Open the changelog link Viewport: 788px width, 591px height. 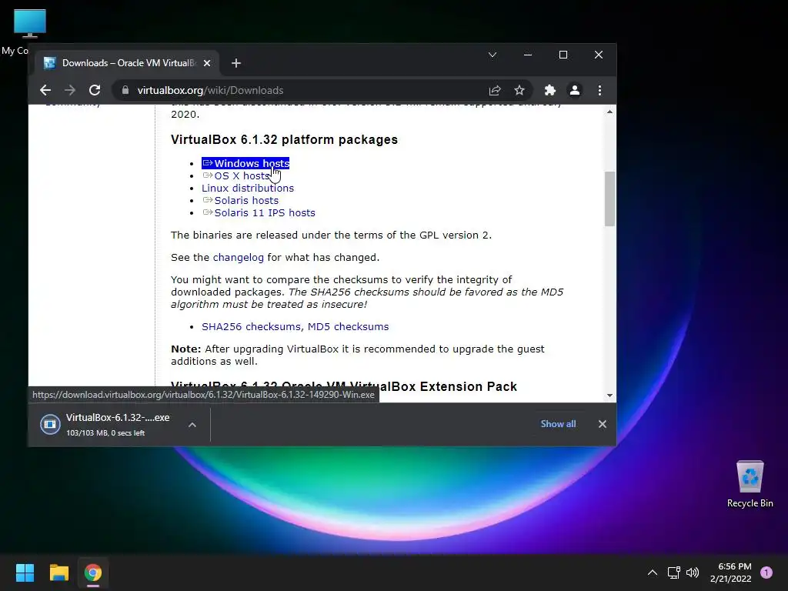coord(239,257)
